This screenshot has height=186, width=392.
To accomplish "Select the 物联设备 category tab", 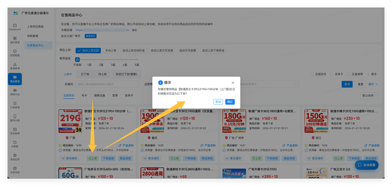I will (x=100, y=96).
